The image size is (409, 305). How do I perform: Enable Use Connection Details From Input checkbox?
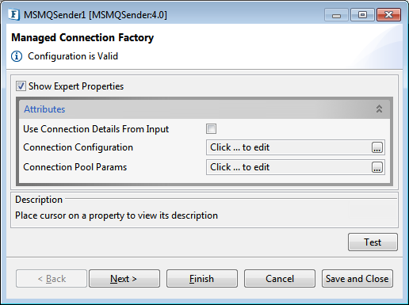(x=211, y=129)
